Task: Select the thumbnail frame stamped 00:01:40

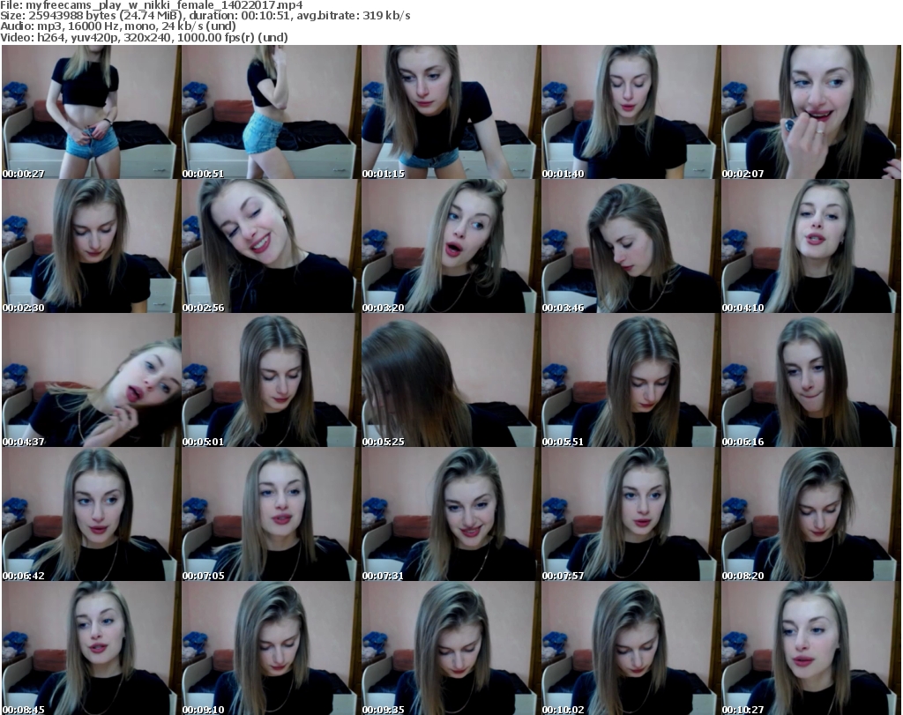Action: 631,112
